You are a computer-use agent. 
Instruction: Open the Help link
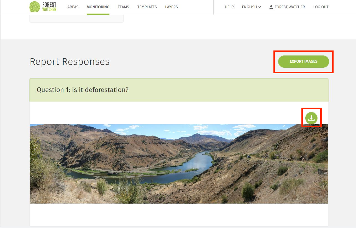point(229,7)
